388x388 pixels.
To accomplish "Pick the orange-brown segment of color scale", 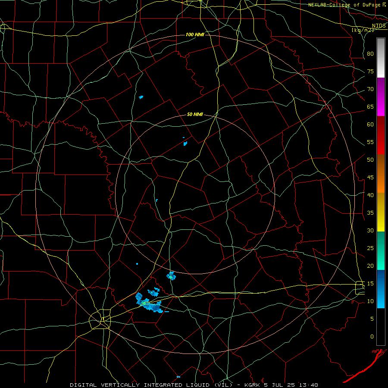I will pyautogui.click(x=381, y=174).
